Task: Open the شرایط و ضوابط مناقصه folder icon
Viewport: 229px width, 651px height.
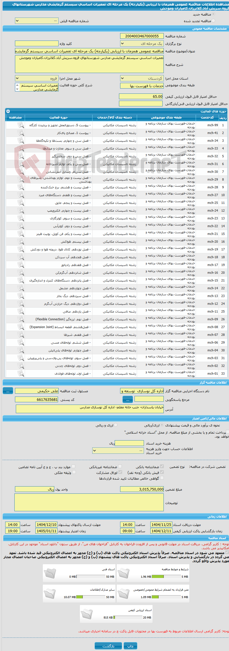Action: point(124,573)
